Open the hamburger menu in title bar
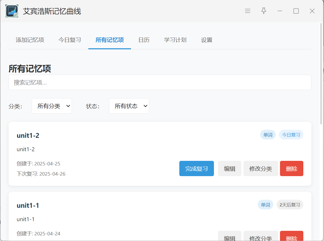 click(248, 11)
